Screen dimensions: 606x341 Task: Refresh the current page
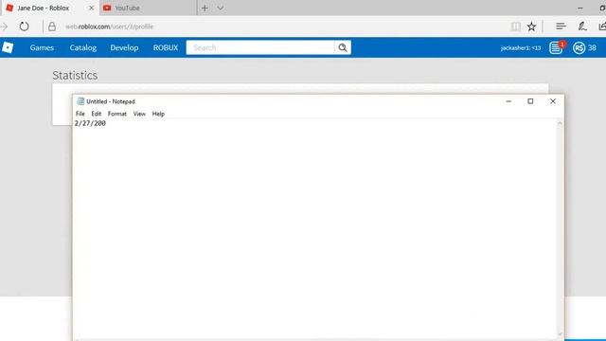(x=24, y=27)
